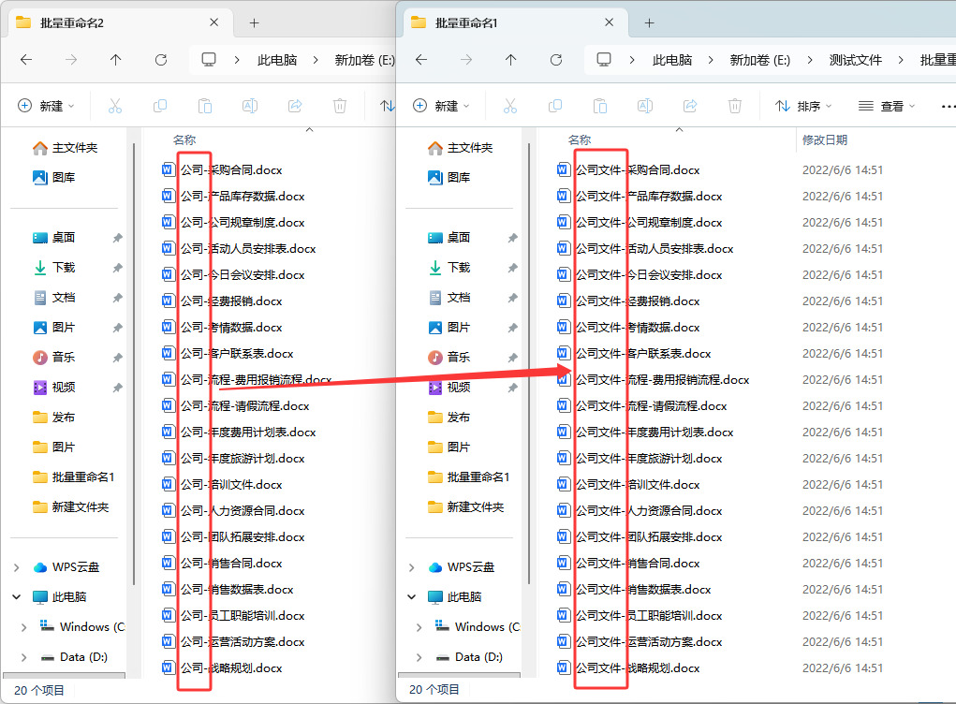Expand Data (D:) in 批量重命名2 sidebar
Viewport: 956px width, 704px height.
[23, 657]
